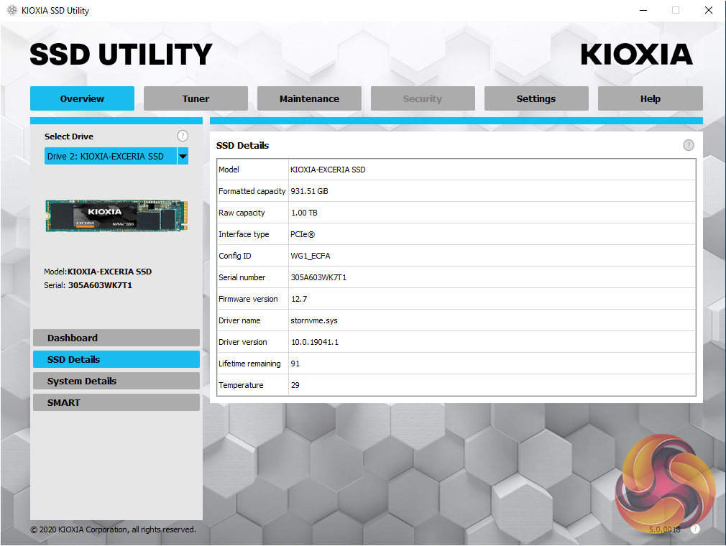Select the SSD Details sidebar button
Viewport: 726px width, 546px height.
[116, 359]
